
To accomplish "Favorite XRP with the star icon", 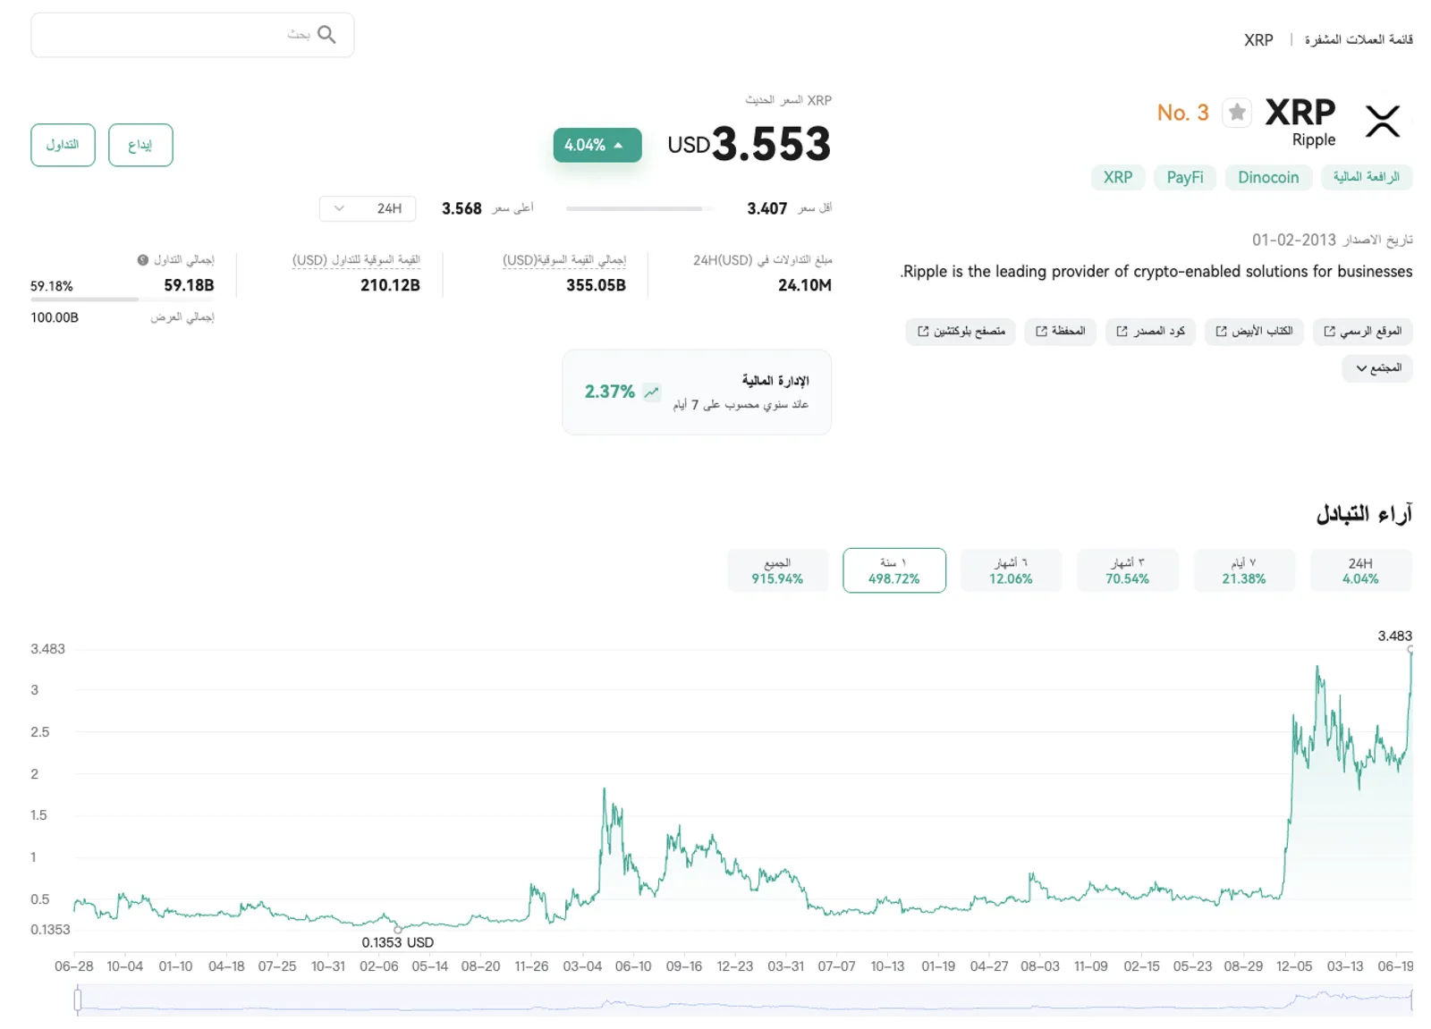I will click(1237, 113).
